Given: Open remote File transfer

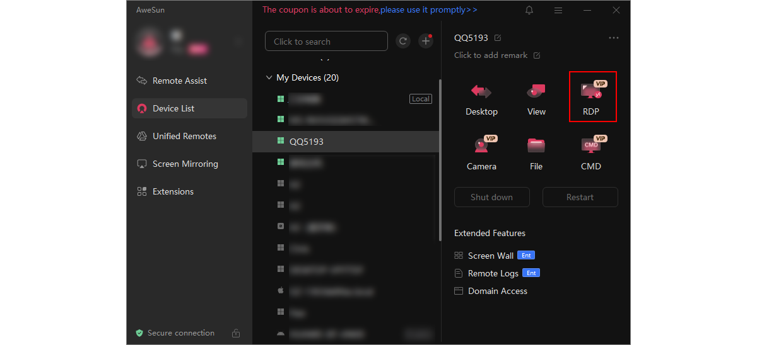Looking at the screenshot, I should pyautogui.click(x=536, y=154).
